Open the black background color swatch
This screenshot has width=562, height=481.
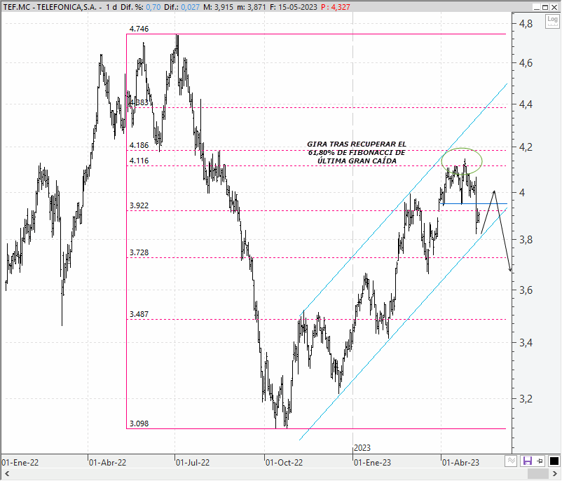554,461
